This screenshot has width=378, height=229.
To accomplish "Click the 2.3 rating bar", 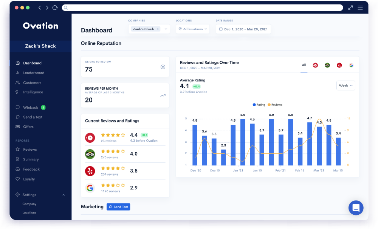I will pos(223,157).
